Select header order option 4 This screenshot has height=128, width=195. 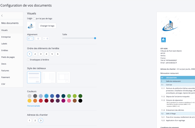coord(46,54)
